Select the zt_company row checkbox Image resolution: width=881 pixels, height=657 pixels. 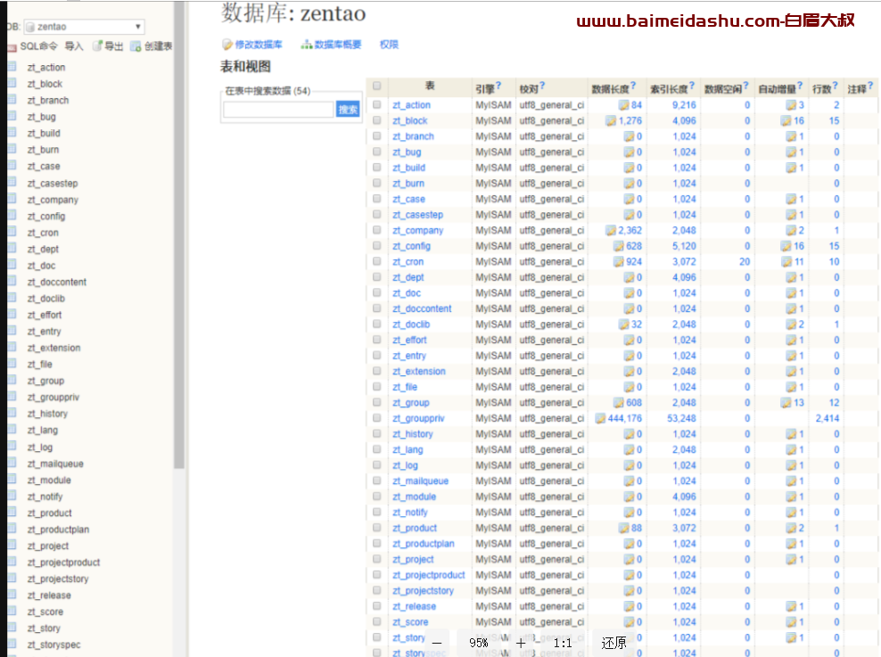coord(377,230)
